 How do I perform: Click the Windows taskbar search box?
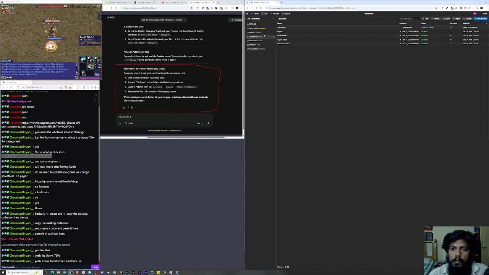coord(24,272)
